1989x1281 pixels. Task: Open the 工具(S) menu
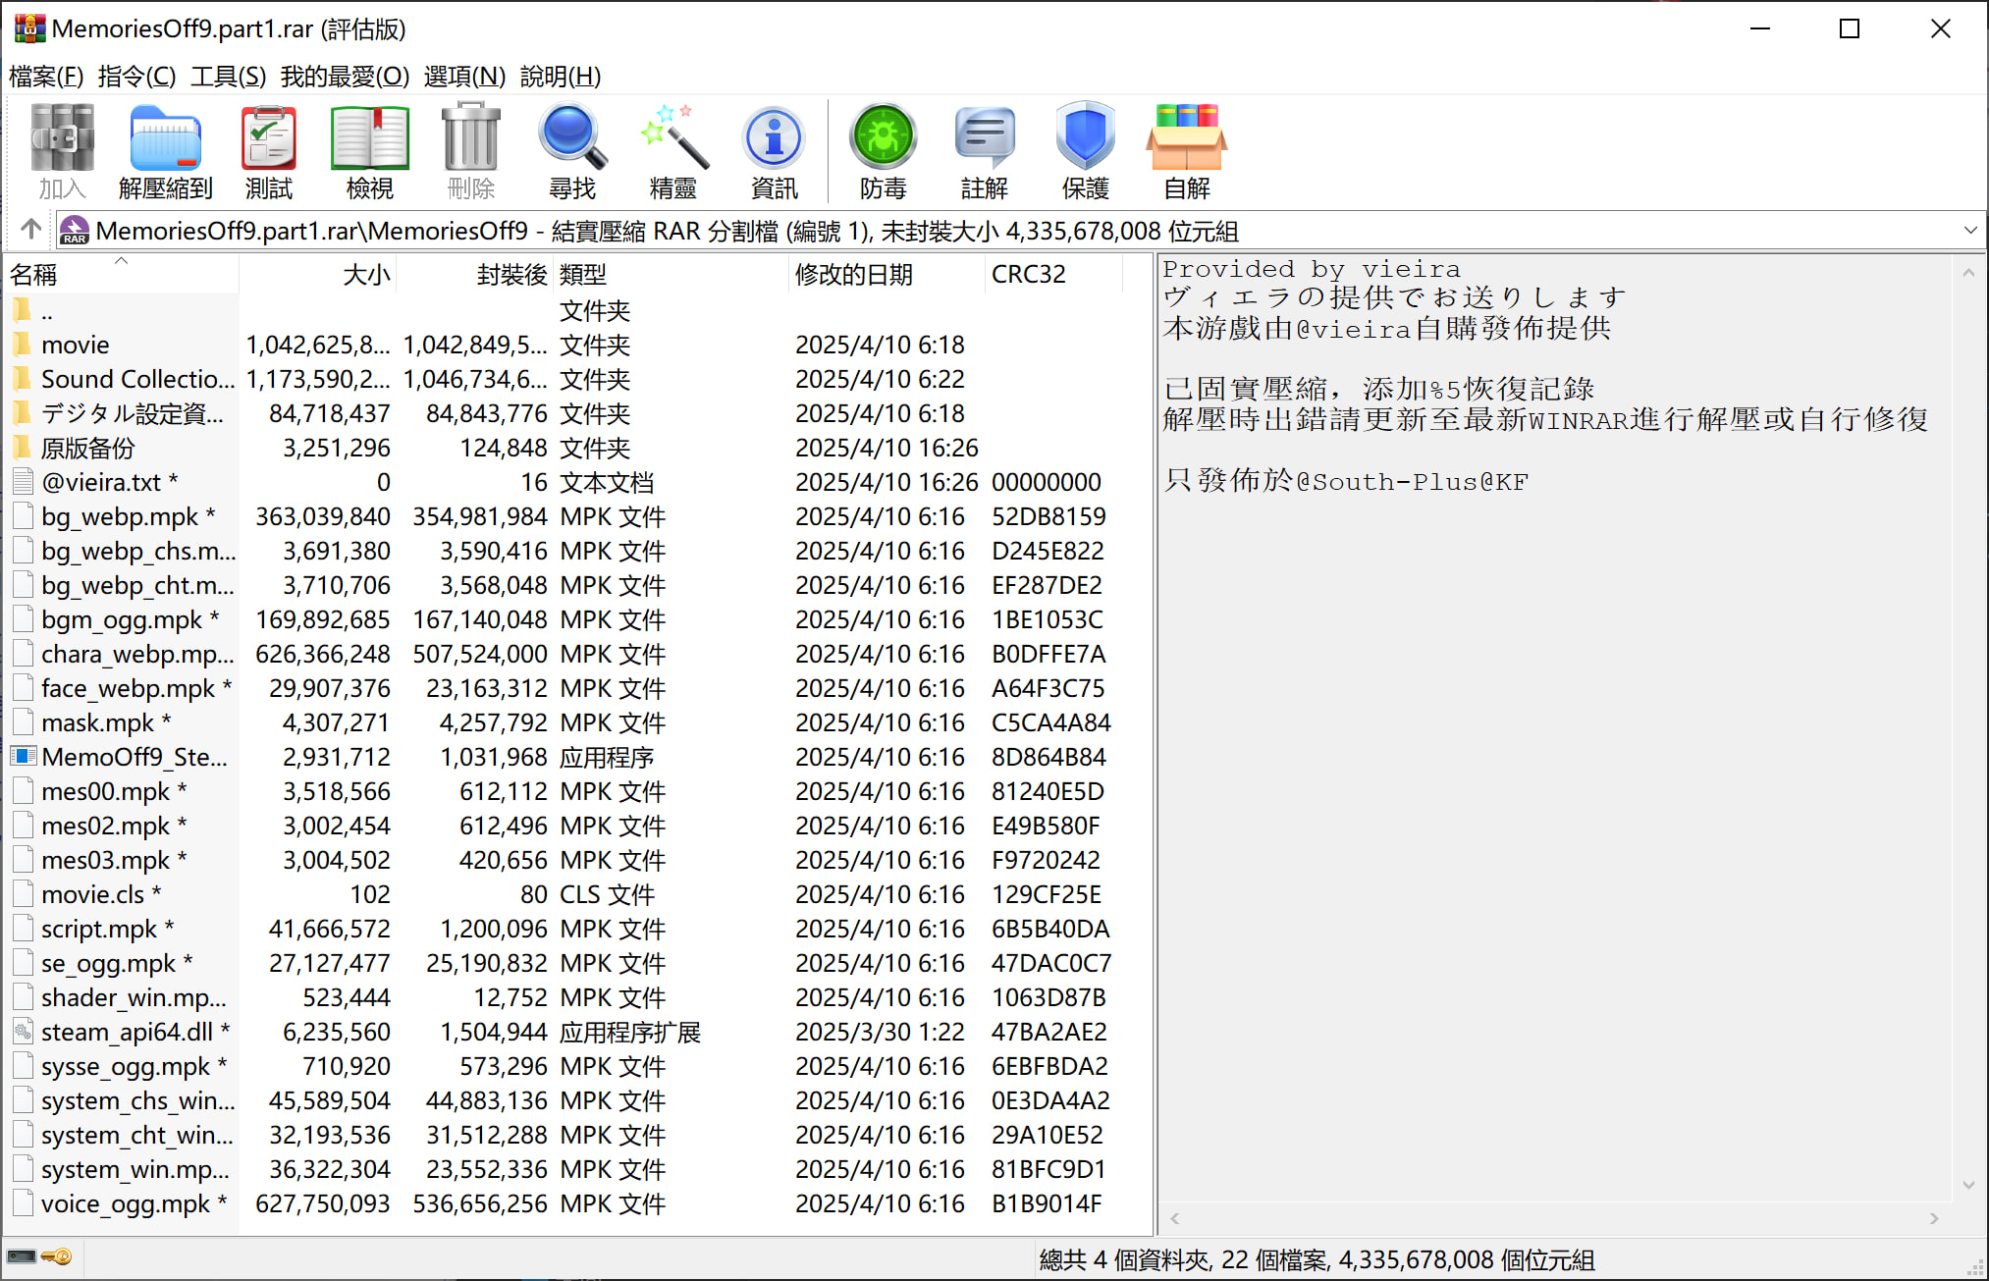click(228, 76)
